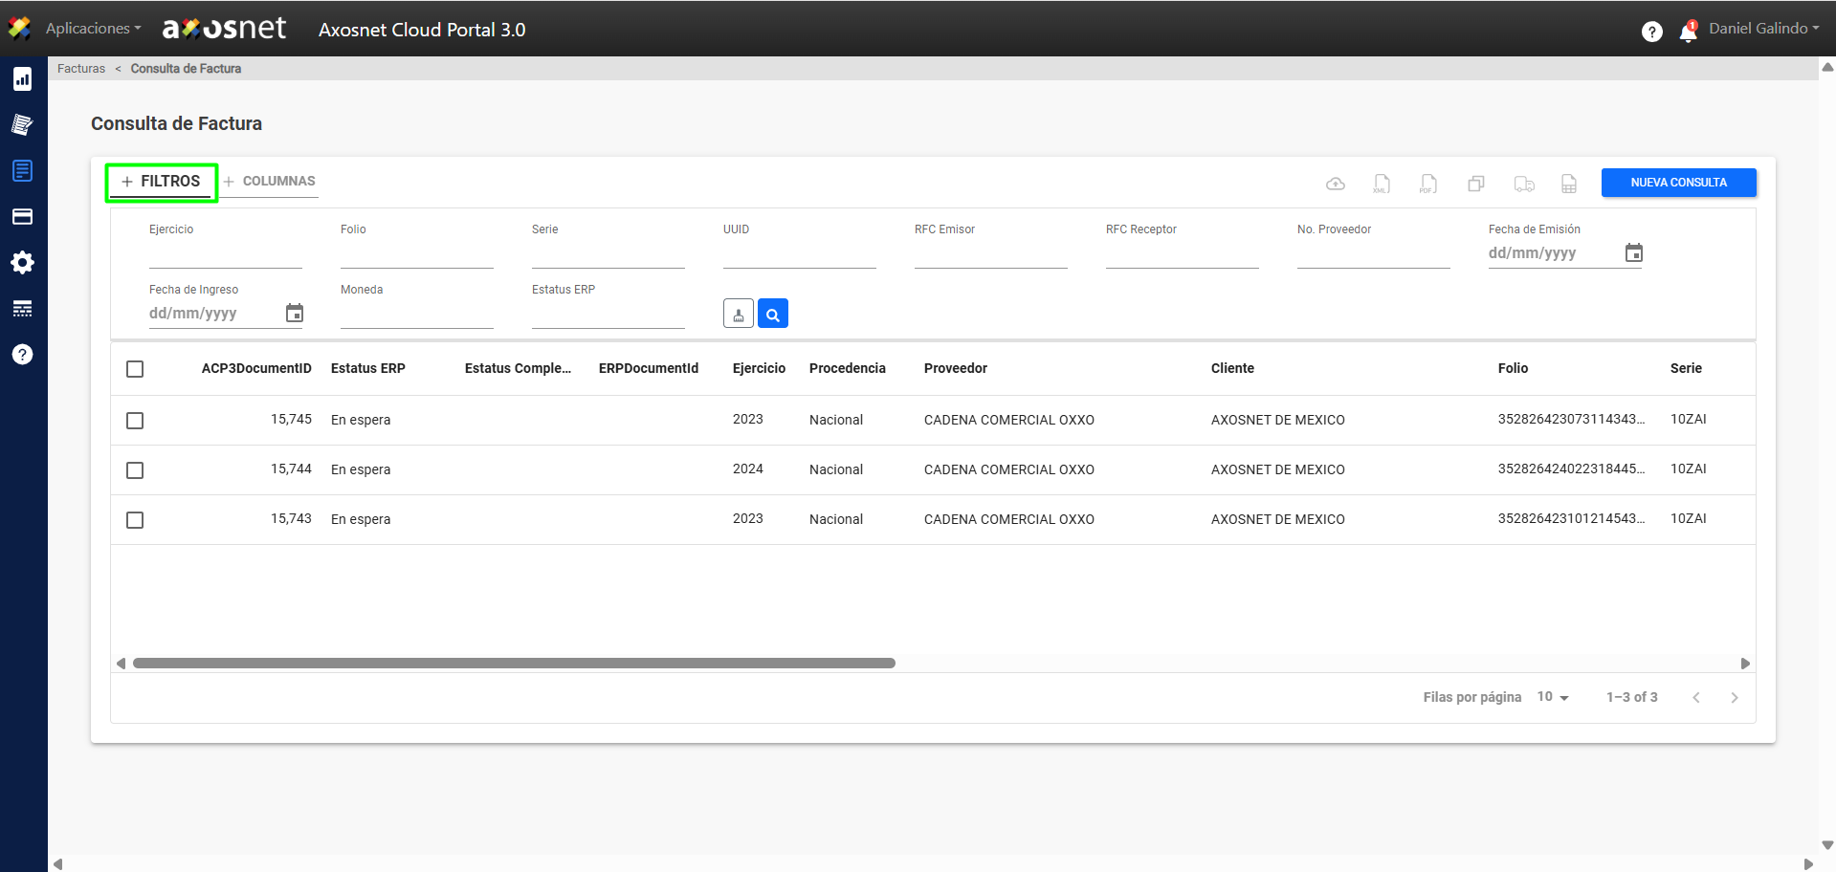Open the help question mark in the sidebar
Viewport: 1836px width, 872px height.
[22, 354]
